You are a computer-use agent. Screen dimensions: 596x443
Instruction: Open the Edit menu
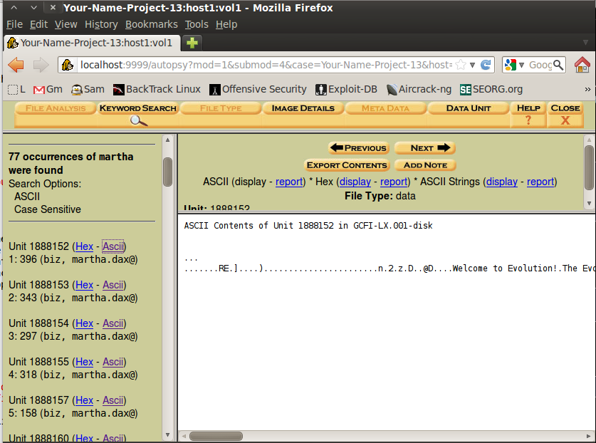click(x=38, y=24)
